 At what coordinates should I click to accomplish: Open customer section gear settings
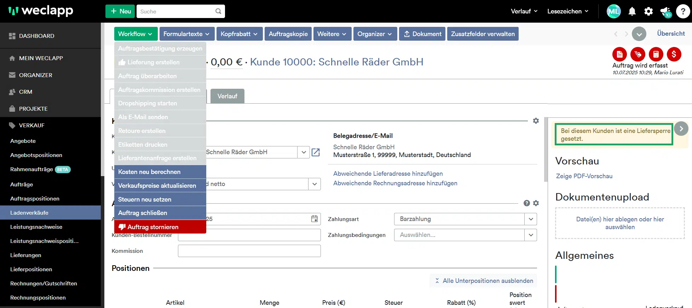click(536, 121)
